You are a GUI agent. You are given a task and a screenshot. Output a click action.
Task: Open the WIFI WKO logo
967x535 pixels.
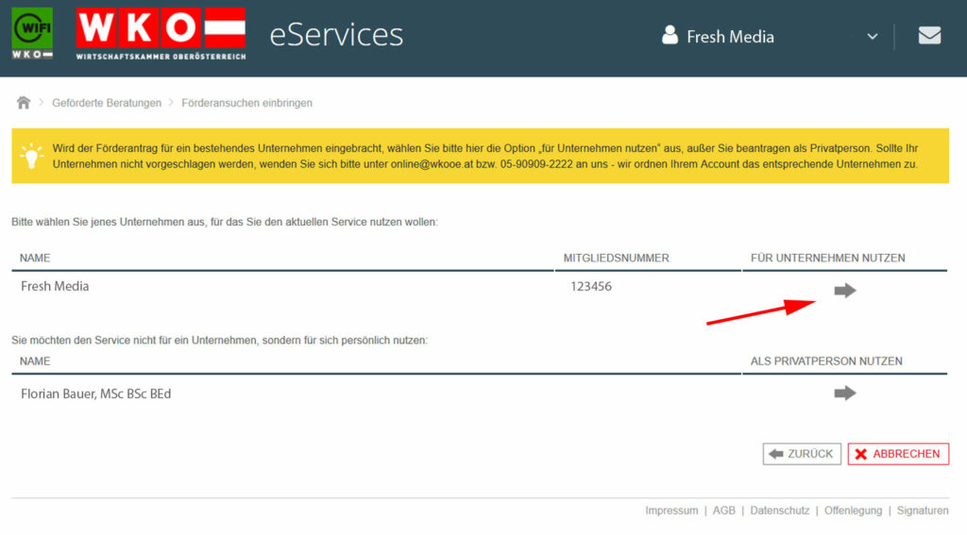tap(32, 33)
